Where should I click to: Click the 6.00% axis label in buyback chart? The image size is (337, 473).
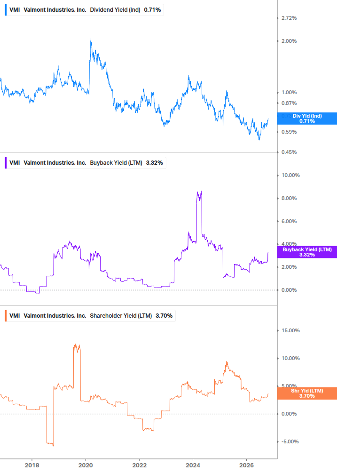click(x=289, y=221)
